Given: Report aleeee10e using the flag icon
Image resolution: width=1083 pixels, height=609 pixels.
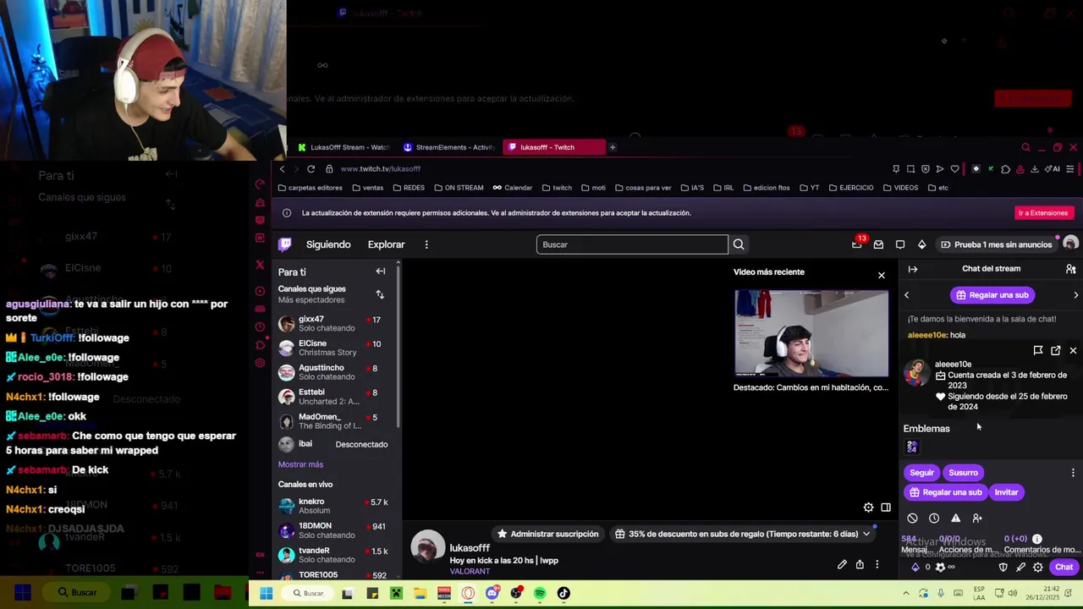Looking at the screenshot, I should (x=1038, y=350).
